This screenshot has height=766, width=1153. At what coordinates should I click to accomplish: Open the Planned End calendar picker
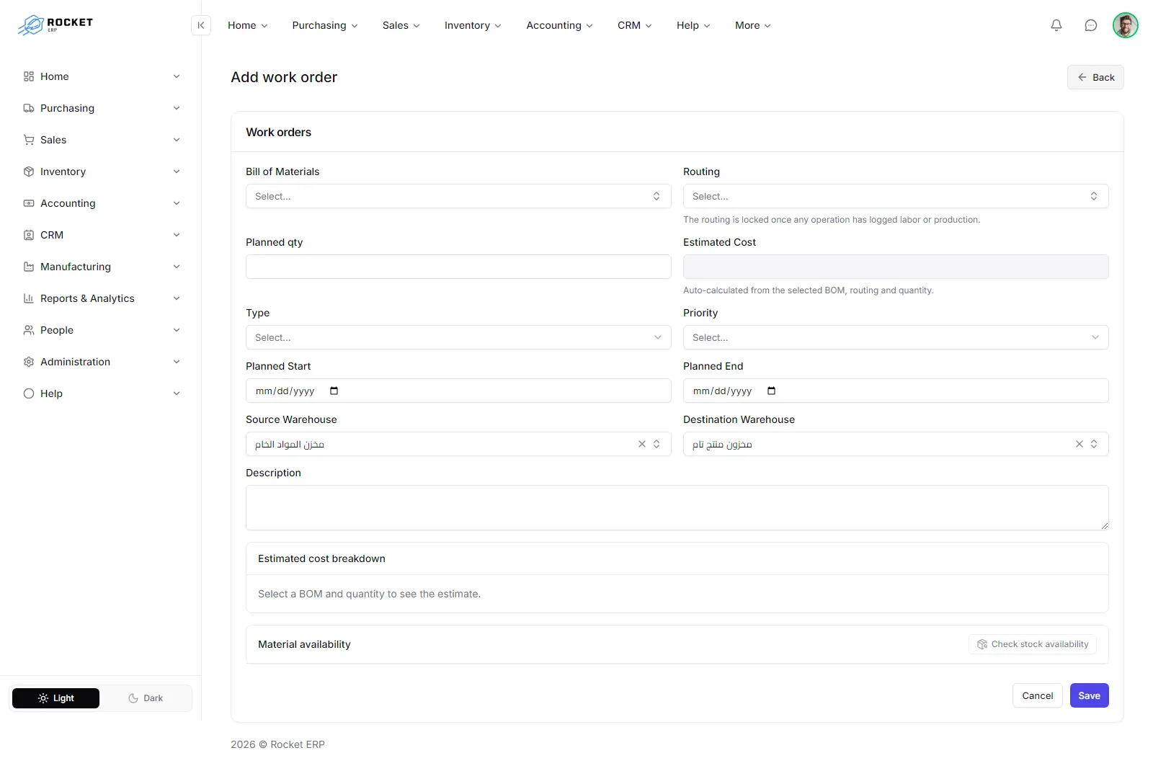[x=771, y=391]
